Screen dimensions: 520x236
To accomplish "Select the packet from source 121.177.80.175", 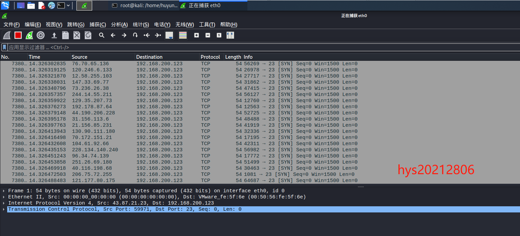I will 260,181.
